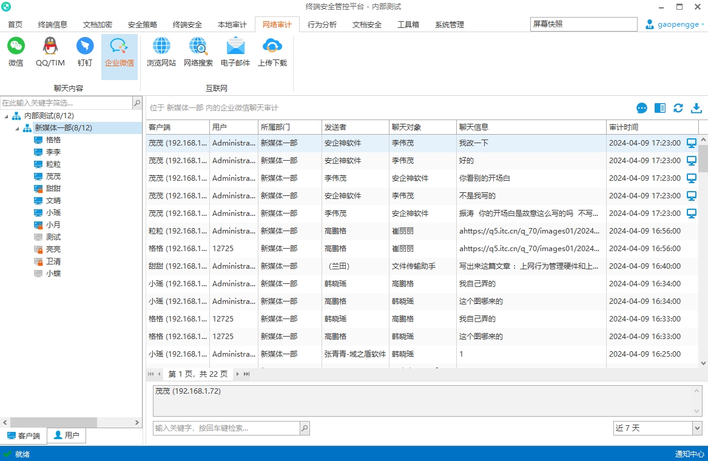Go to the next page of results
Viewport: 708px width, 461px height.
point(237,374)
